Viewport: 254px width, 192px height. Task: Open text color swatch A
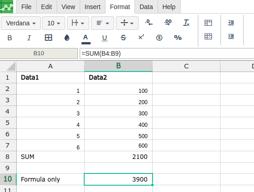click(86, 39)
